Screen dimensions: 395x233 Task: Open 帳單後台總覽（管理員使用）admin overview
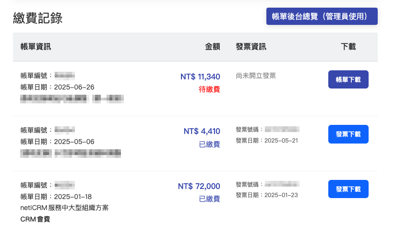[x=322, y=16]
